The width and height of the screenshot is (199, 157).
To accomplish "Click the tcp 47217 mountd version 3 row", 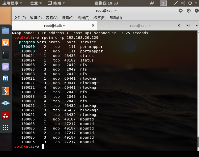I will [x=57, y=142].
